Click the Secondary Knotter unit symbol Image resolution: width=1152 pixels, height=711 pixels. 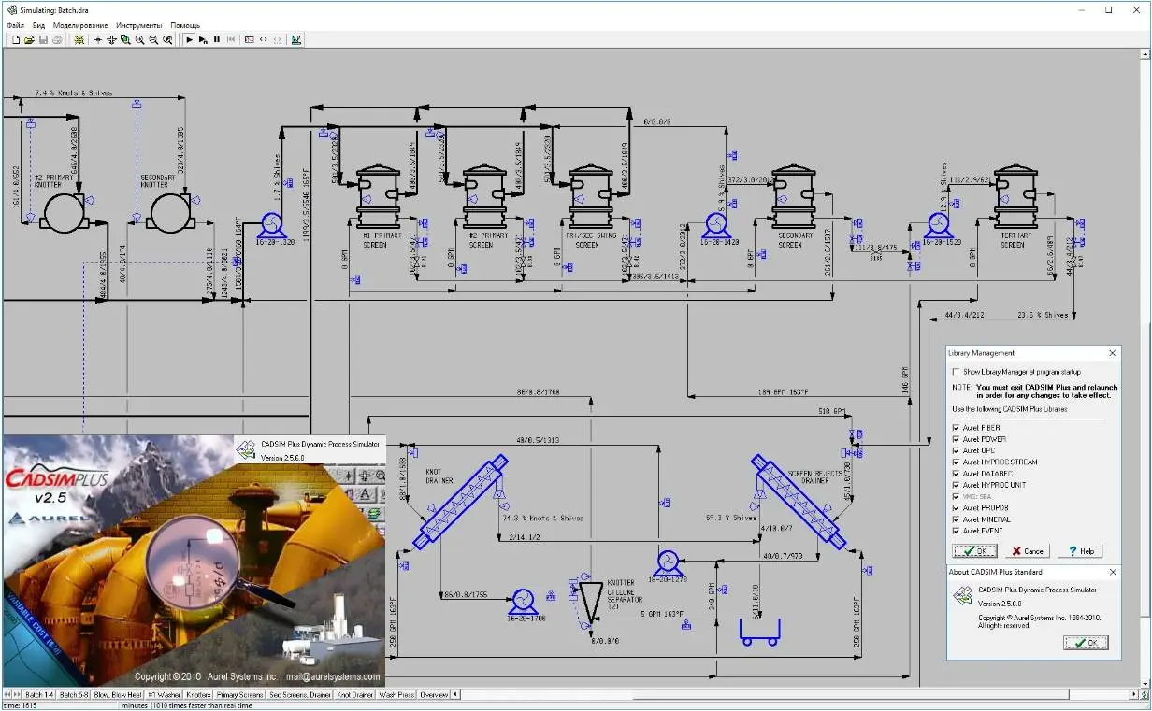pyautogui.click(x=168, y=214)
